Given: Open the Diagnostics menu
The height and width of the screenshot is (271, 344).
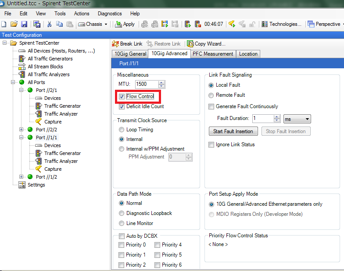Looking at the screenshot, I should click(x=110, y=14).
